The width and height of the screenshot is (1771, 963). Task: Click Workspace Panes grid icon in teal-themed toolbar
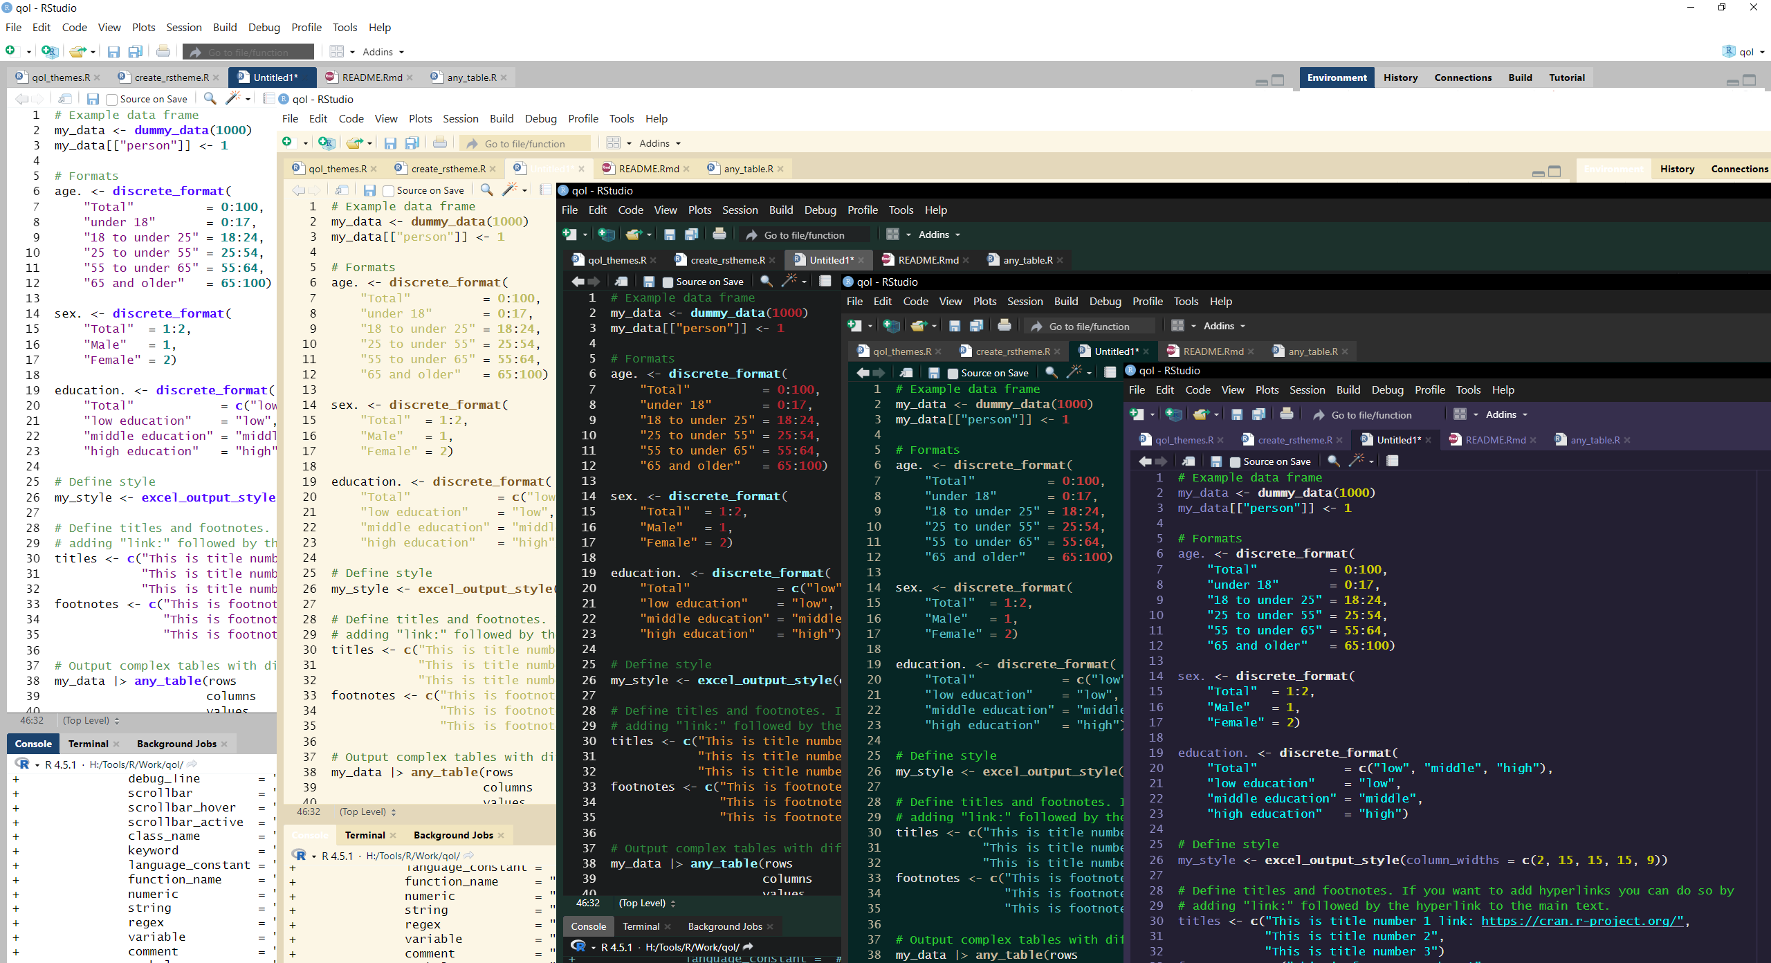(x=1177, y=326)
